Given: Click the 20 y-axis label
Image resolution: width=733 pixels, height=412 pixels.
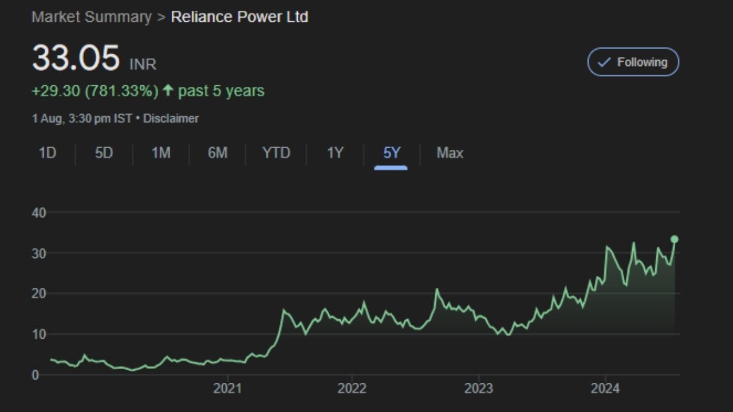Looking at the screenshot, I should (x=39, y=294).
